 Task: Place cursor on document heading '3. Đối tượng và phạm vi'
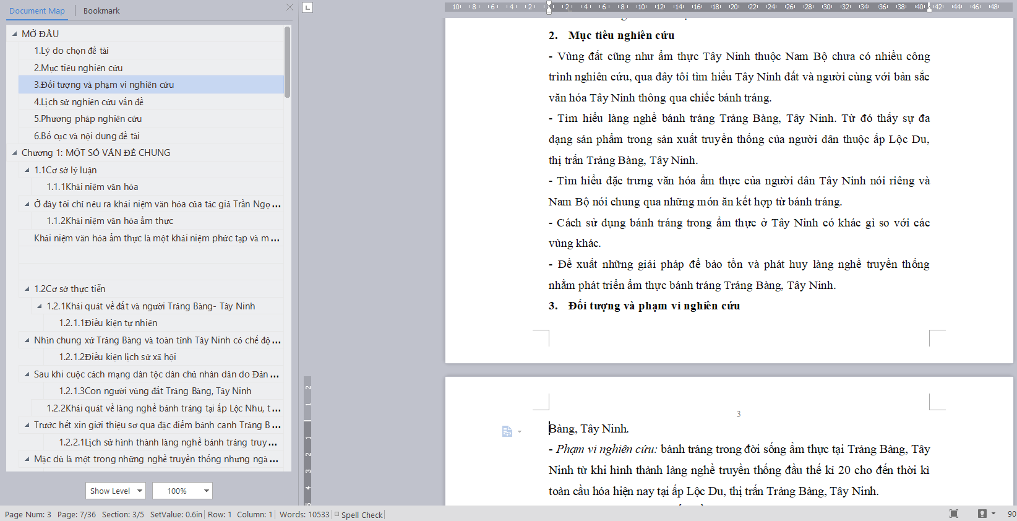pyautogui.click(x=644, y=306)
